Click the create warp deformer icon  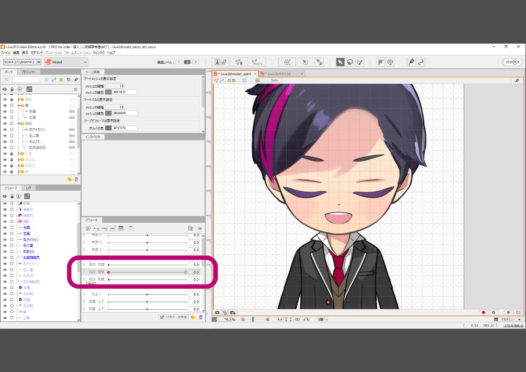tap(287, 62)
